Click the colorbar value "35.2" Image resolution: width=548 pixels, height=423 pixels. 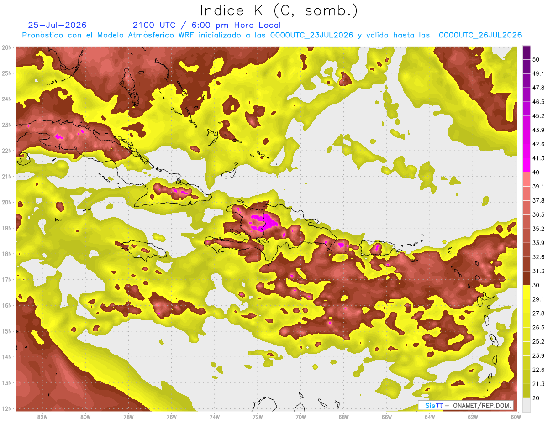click(x=538, y=229)
